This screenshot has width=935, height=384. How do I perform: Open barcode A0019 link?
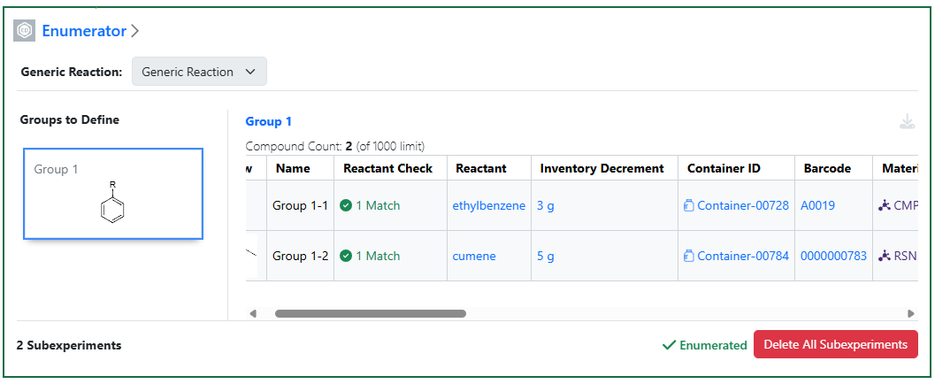(x=817, y=206)
